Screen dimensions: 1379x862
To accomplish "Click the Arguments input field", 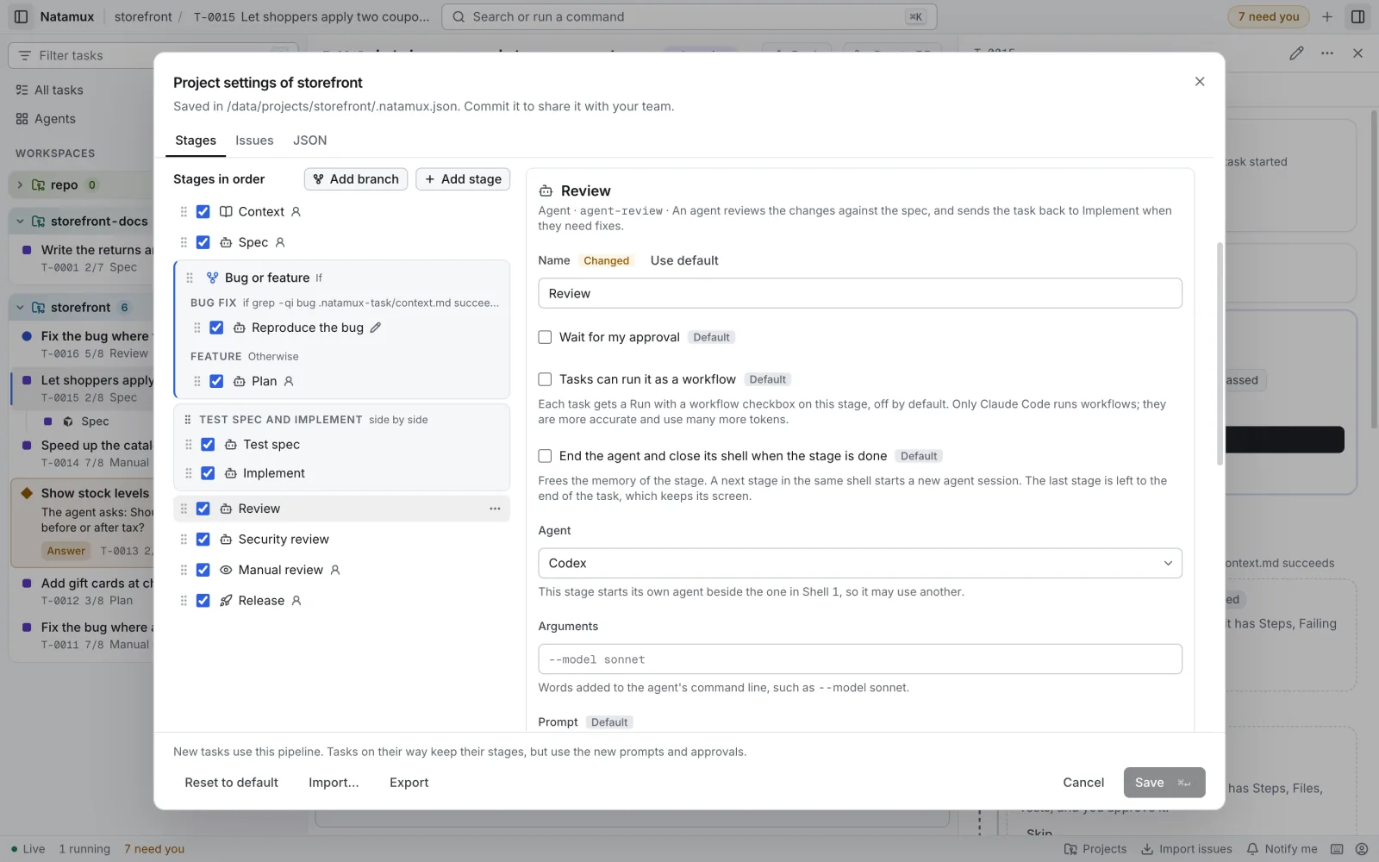I will click(859, 659).
